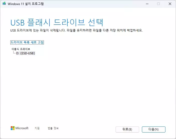Open the 지원 support link

(37, 128)
